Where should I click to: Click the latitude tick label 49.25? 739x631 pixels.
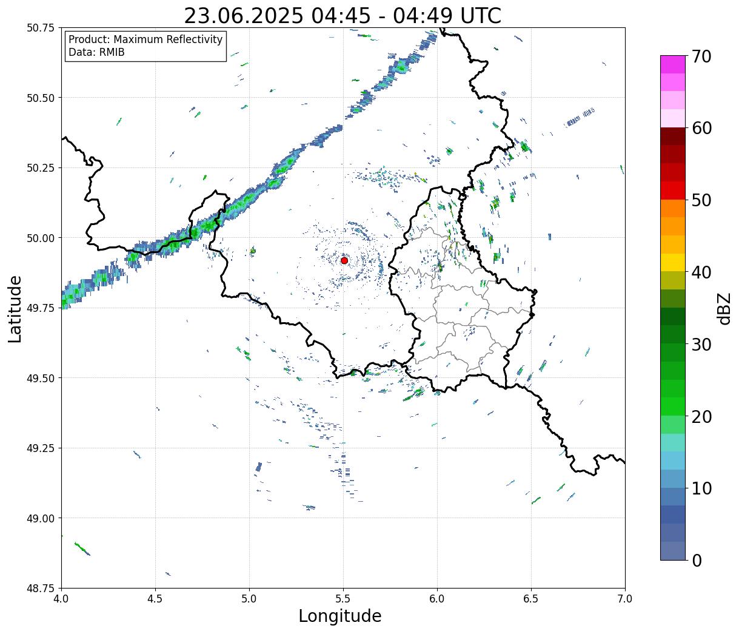point(41,448)
